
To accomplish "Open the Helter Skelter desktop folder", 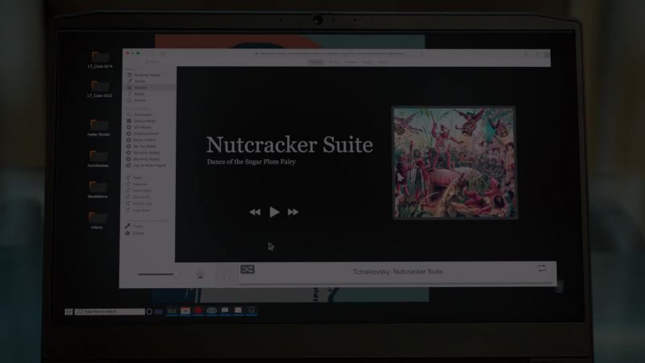I will click(98, 128).
